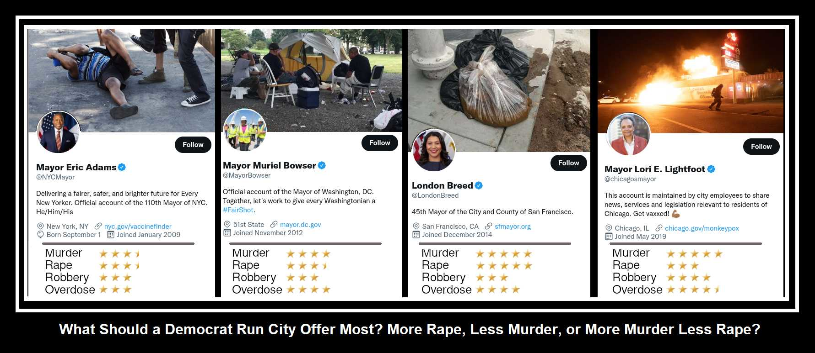
Task: Open Eric Adams profile photo
Action: click(x=59, y=132)
